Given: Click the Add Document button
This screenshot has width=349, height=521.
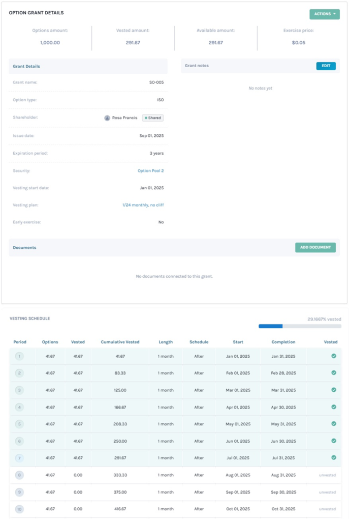Looking at the screenshot, I should 315,248.
